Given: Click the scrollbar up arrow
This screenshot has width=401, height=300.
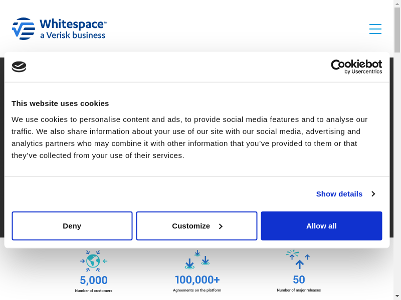Looking at the screenshot, I should pos(397,3).
